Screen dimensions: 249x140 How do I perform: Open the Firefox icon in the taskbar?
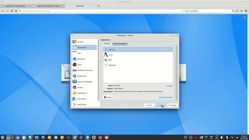[100, 137]
